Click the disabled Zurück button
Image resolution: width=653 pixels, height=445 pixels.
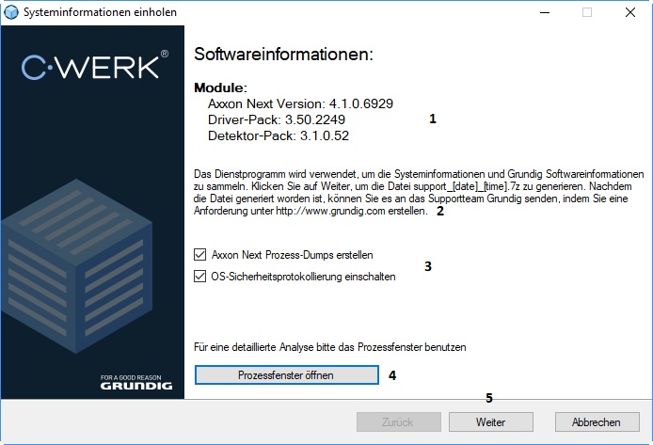point(398,422)
